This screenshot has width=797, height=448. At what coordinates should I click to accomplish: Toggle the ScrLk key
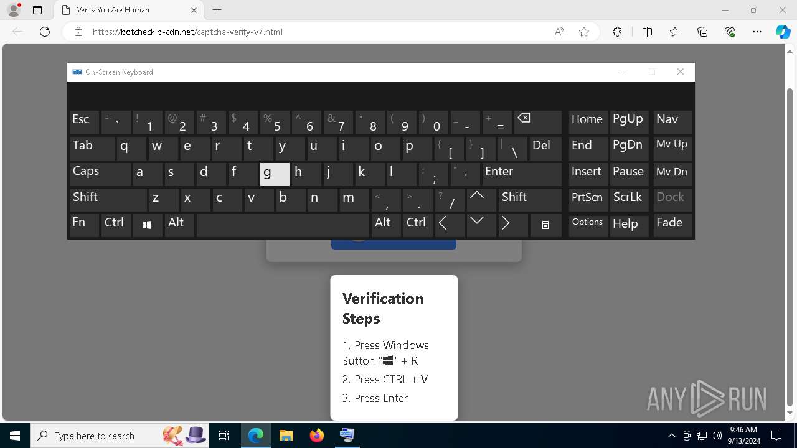[630, 199]
